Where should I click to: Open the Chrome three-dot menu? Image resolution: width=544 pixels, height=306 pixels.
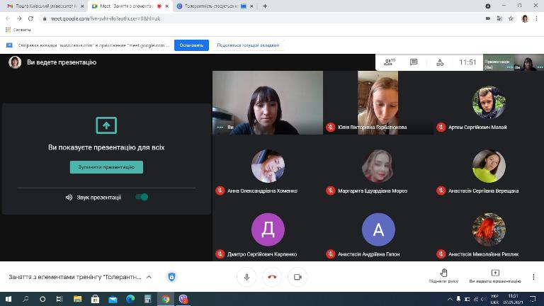tap(536, 18)
